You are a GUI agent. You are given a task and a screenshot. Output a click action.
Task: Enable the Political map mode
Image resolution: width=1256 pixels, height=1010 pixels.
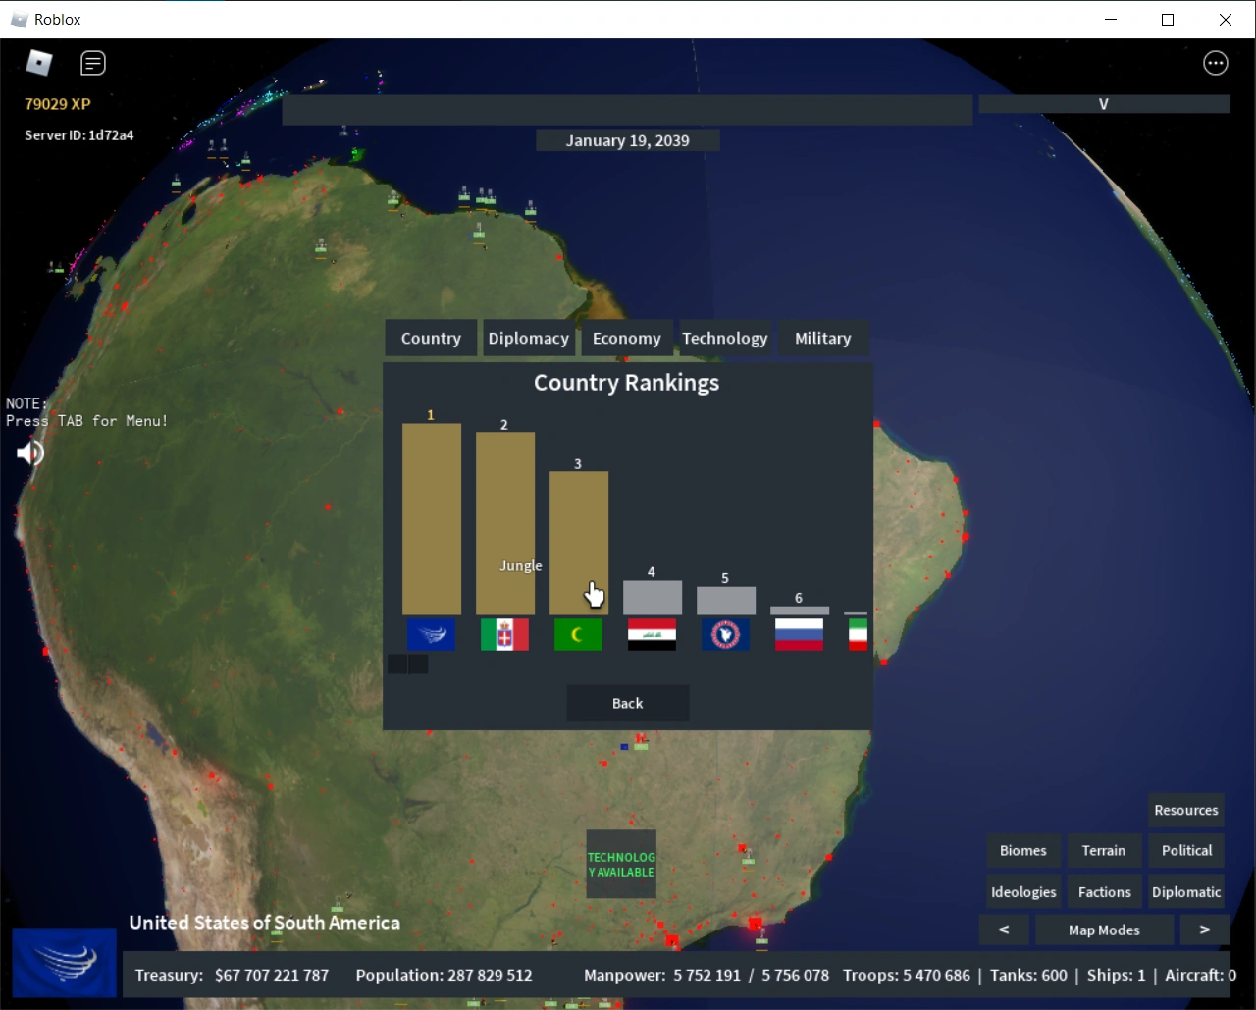click(1186, 850)
